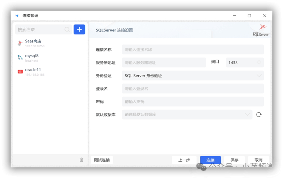Click the red oracle11 database icon
283x178 pixels.
tap(20, 72)
